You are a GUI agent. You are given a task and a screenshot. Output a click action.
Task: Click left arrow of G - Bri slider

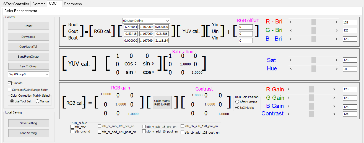tap(291, 30)
